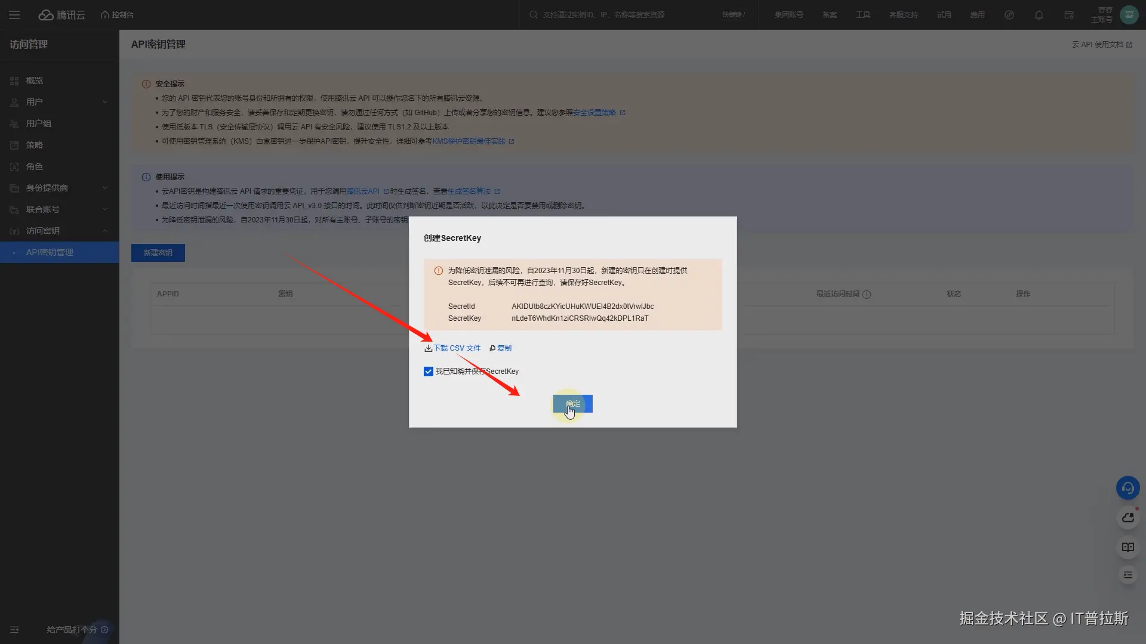Click the copy icon beside 复制
This screenshot has width=1146, height=644.
[492, 348]
